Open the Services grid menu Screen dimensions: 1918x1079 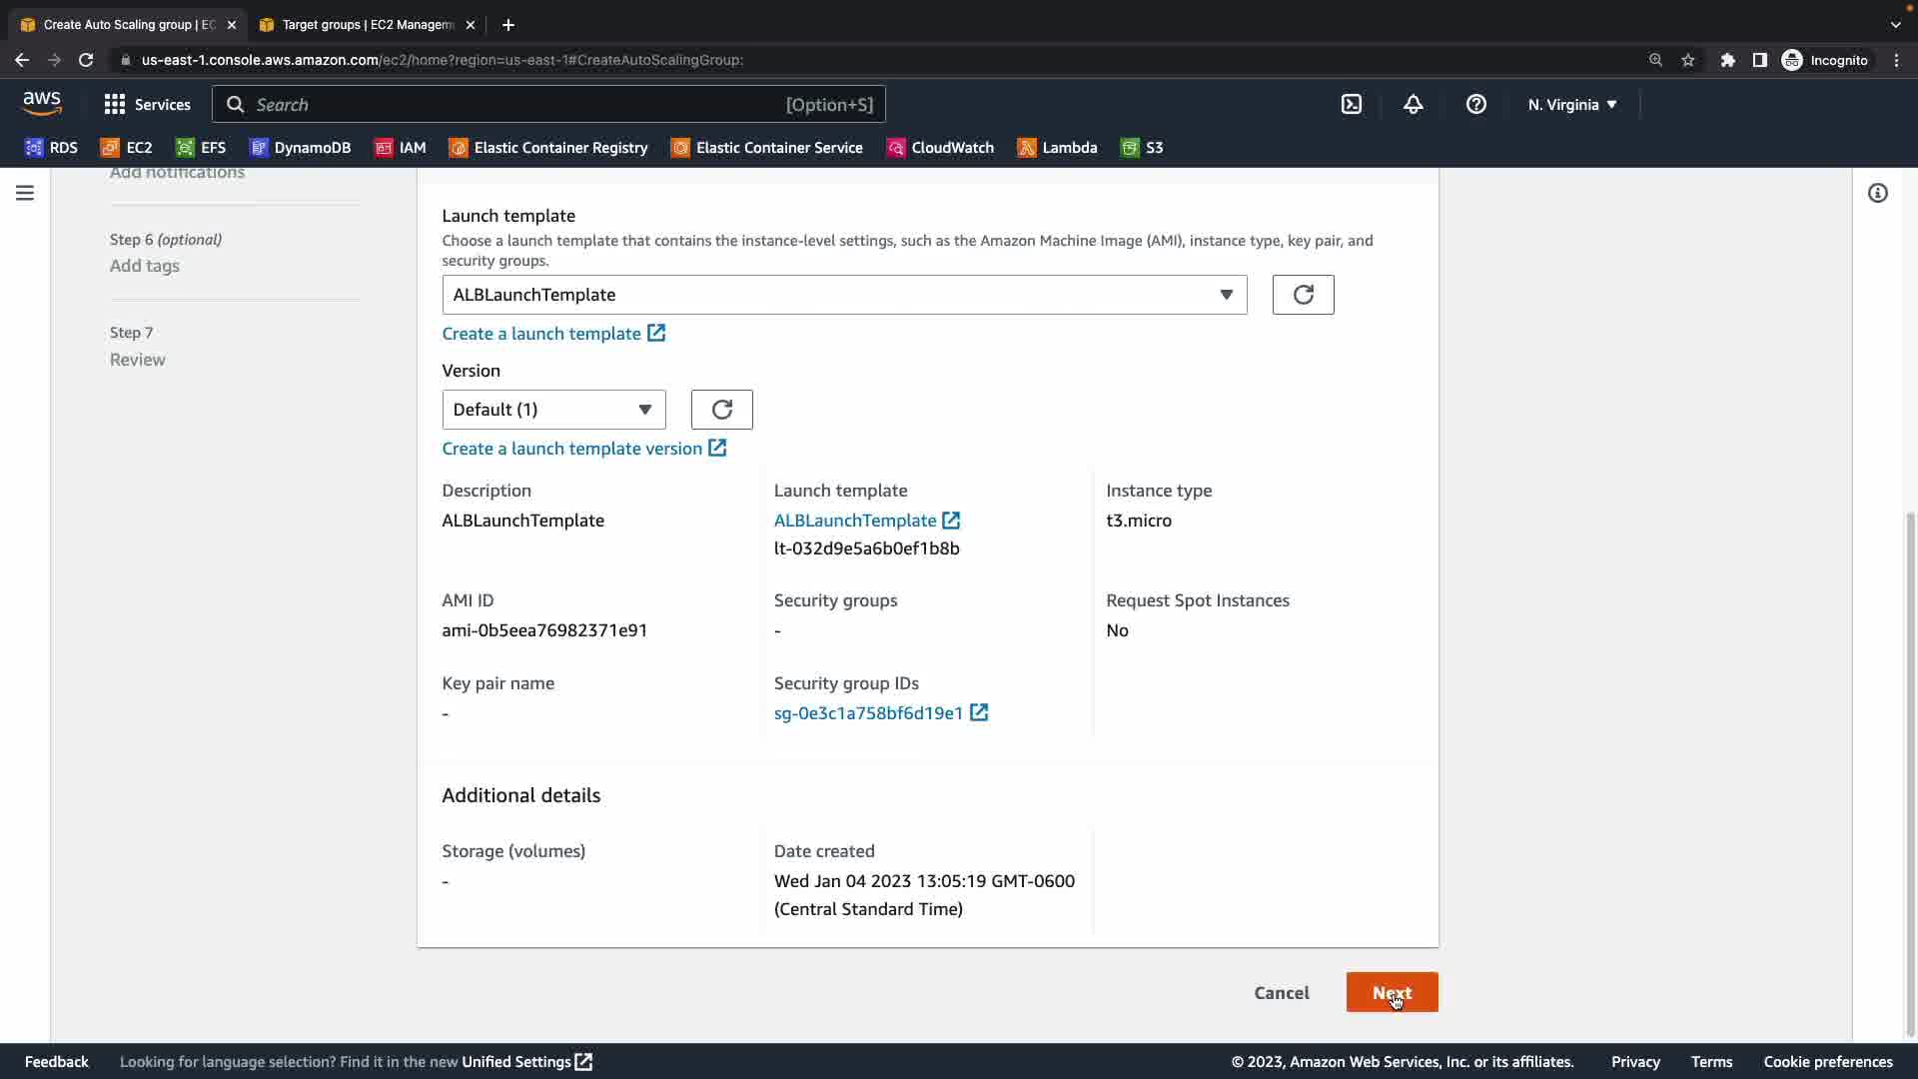[x=147, y=104]
